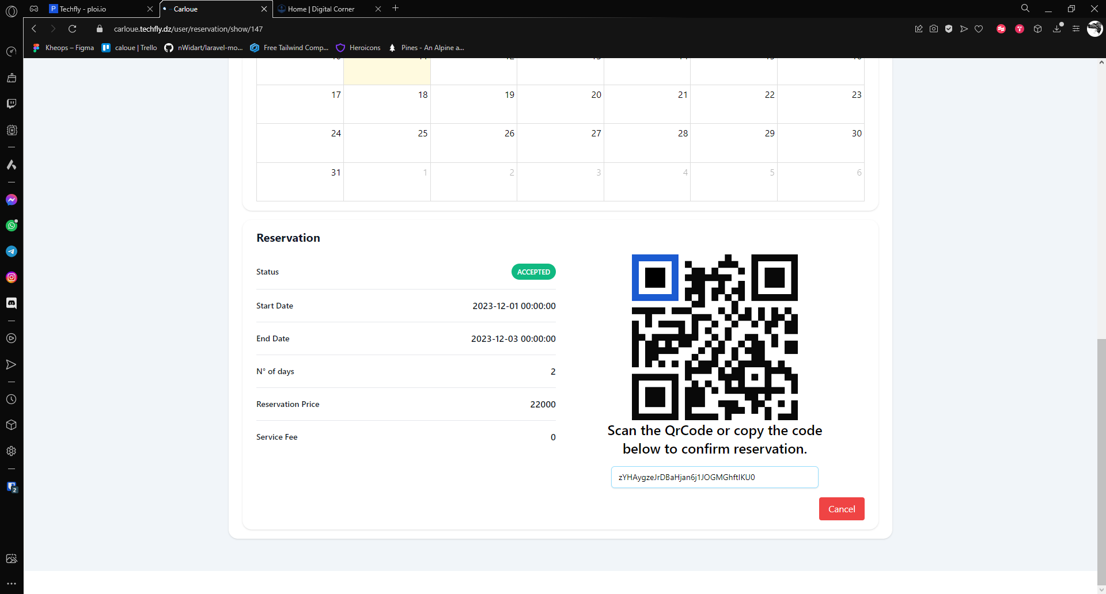
Task: Click the red Cancel button
Action: click(842, 509)
